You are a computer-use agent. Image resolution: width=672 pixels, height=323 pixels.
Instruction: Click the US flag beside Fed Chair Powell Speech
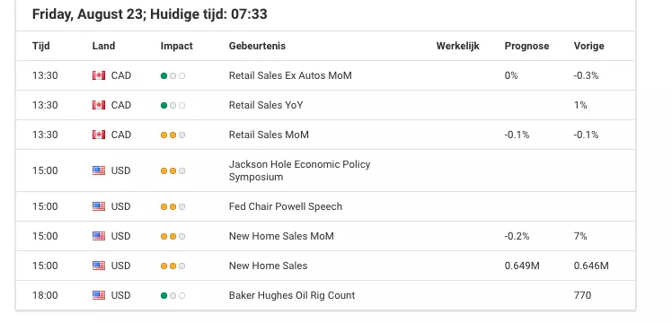point(99,206)
